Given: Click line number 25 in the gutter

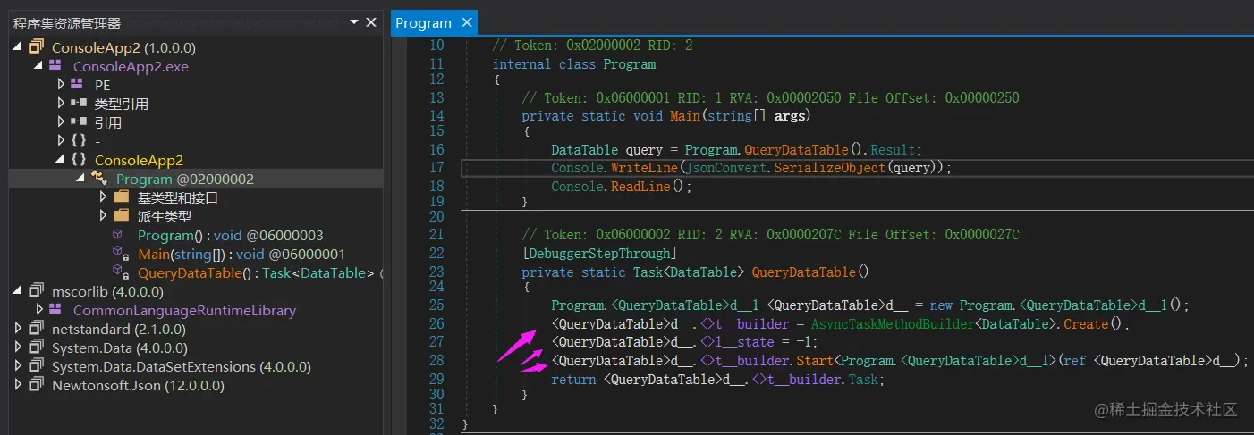Looking at the screenshot, I should pos(436,305).
